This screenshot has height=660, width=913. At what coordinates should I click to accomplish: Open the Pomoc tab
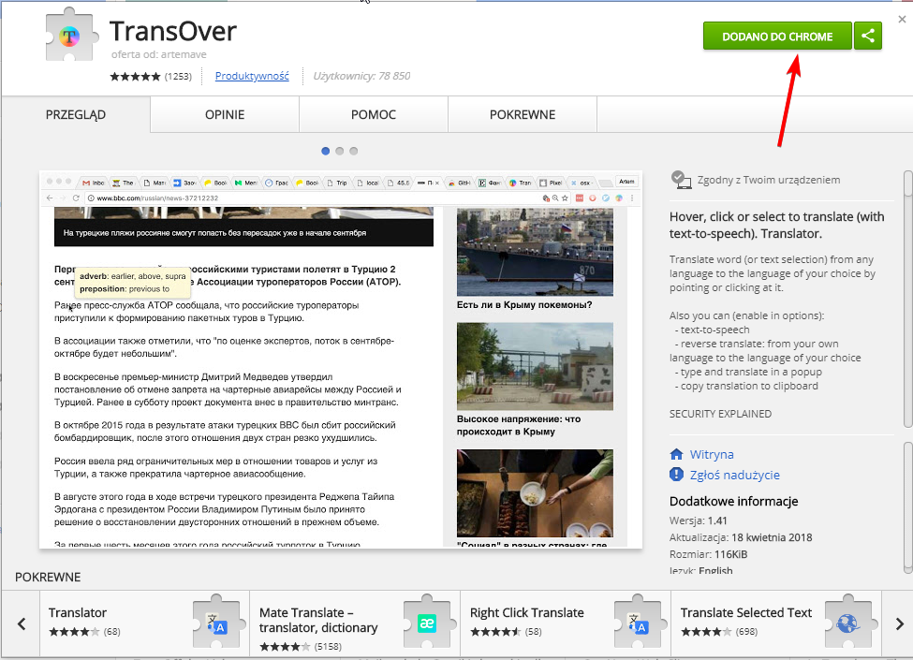click(374, 114)
